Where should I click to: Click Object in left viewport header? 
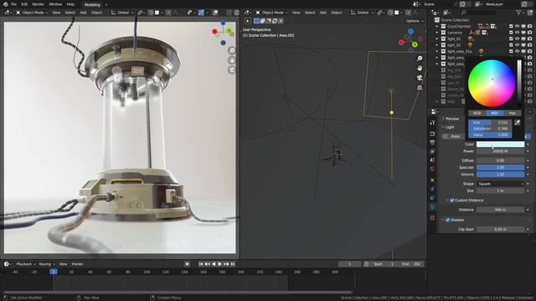[x=97, y=13]
